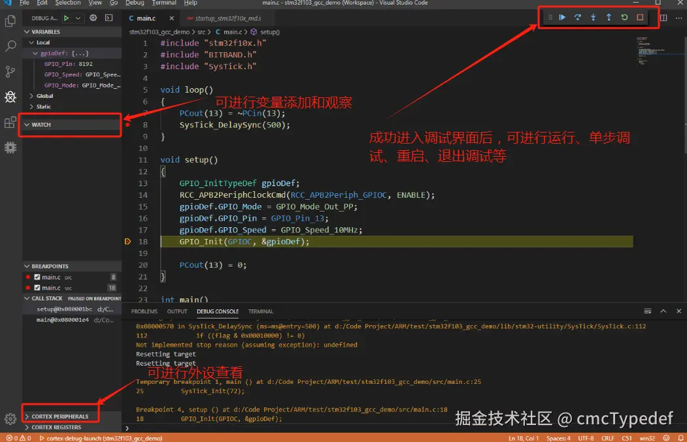
Task: Continue execution in debug toolbar
Action: 562,17
